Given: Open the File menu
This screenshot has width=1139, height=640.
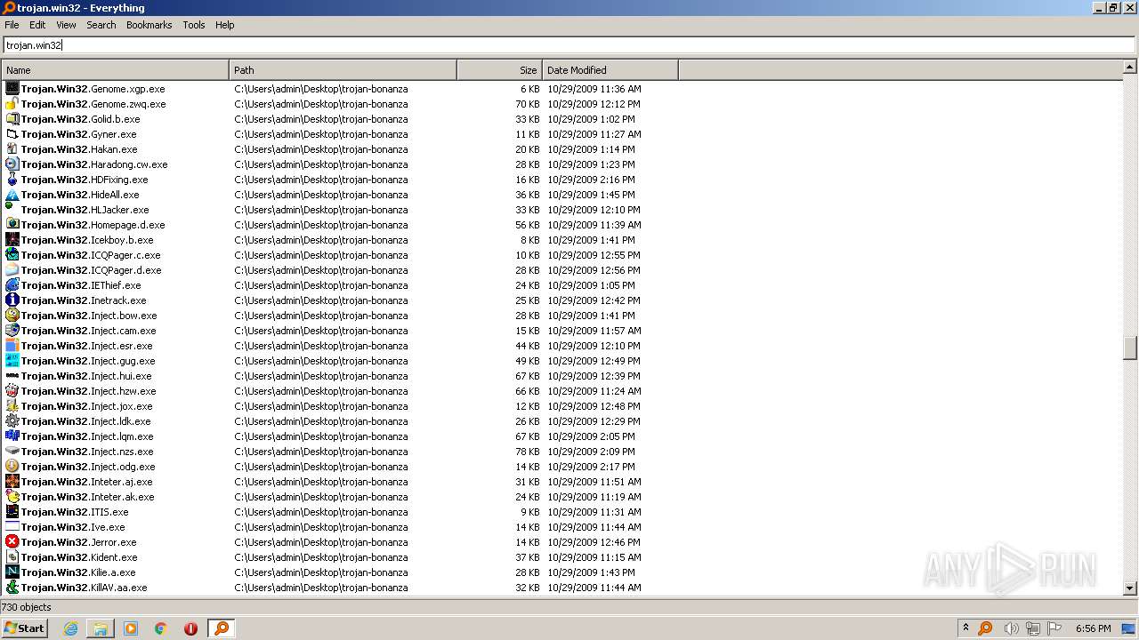Looking at the screenshot, I should 12,25.
